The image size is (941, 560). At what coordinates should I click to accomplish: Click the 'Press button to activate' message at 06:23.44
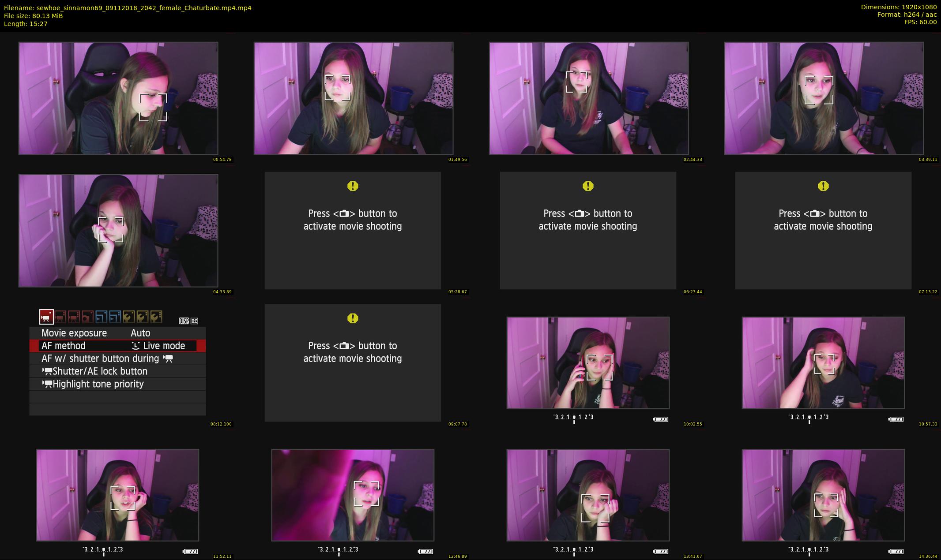point(587,220)
